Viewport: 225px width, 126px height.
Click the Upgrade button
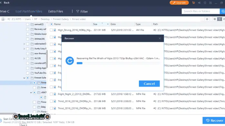(x=179, y=3)
